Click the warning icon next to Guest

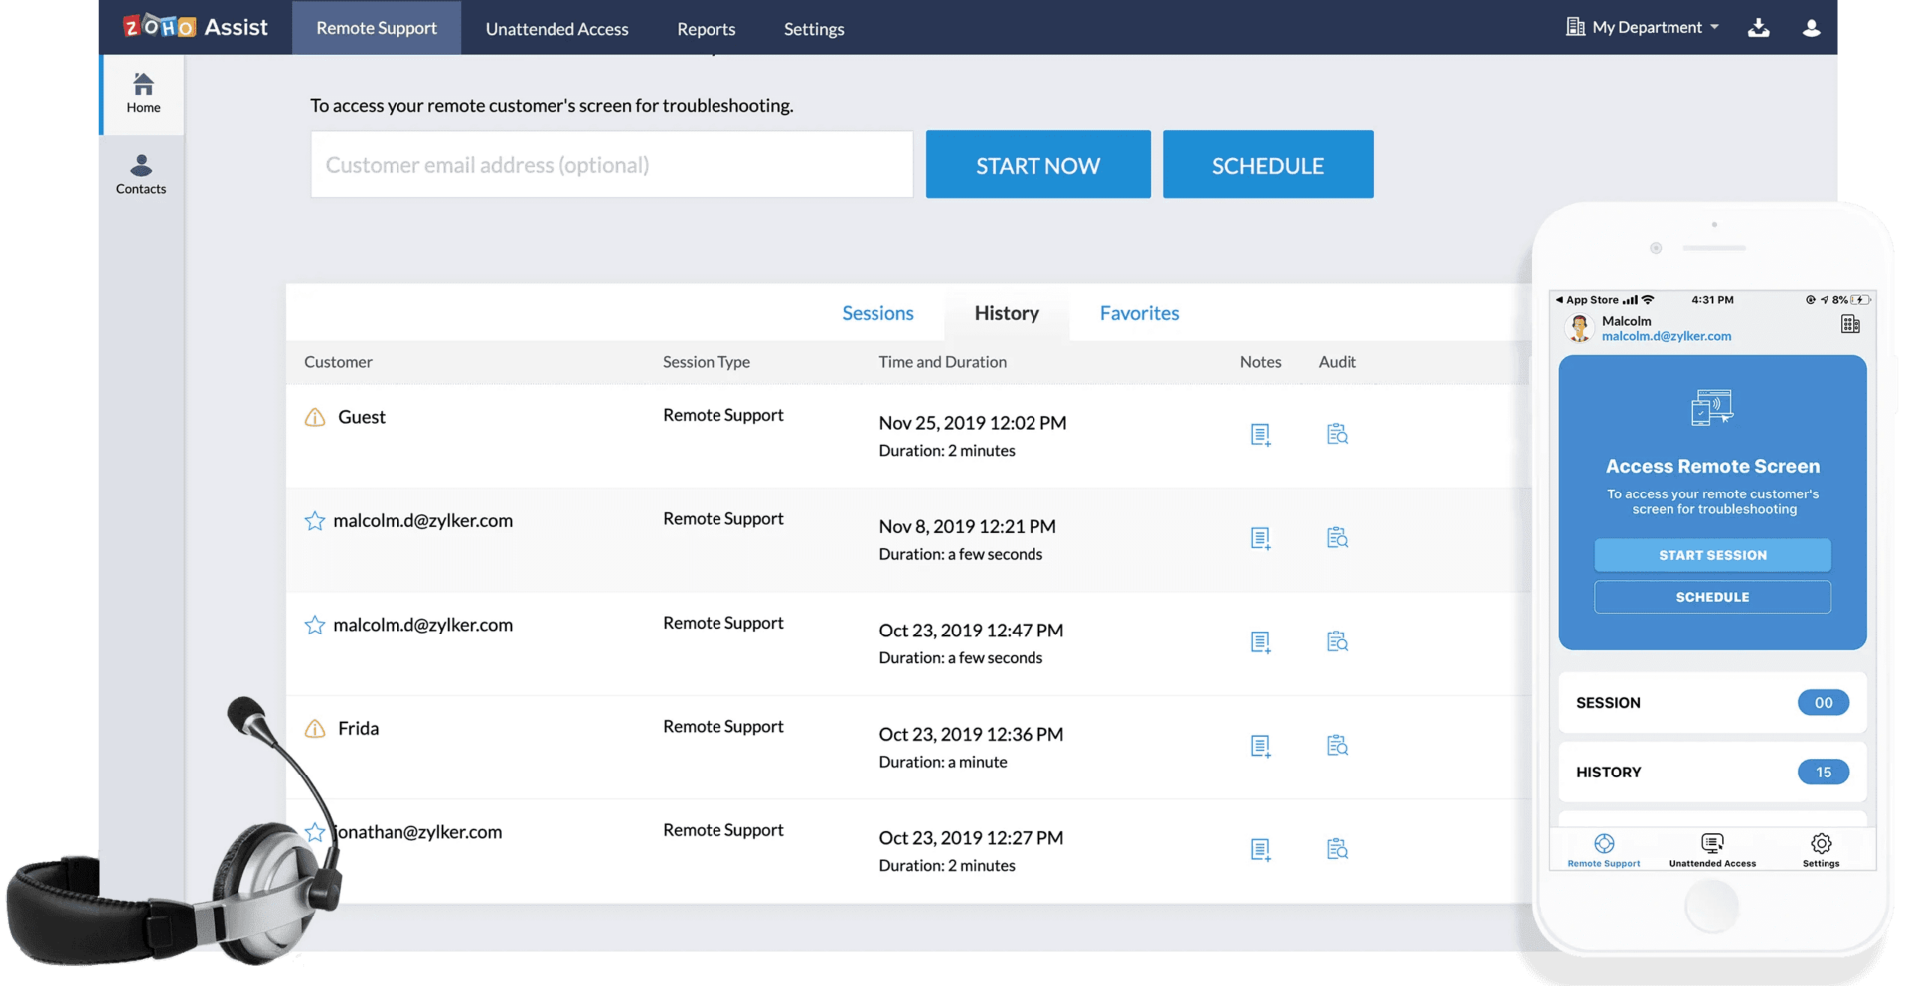314,417
